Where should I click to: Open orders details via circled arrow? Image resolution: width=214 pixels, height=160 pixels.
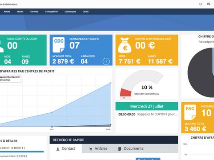(106, 61)
